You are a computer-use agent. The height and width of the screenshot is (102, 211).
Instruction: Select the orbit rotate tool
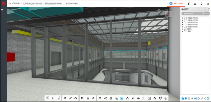47,98
